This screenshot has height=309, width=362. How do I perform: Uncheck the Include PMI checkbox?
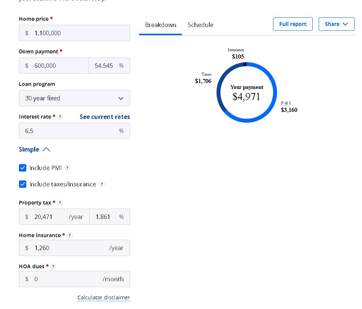23,168
